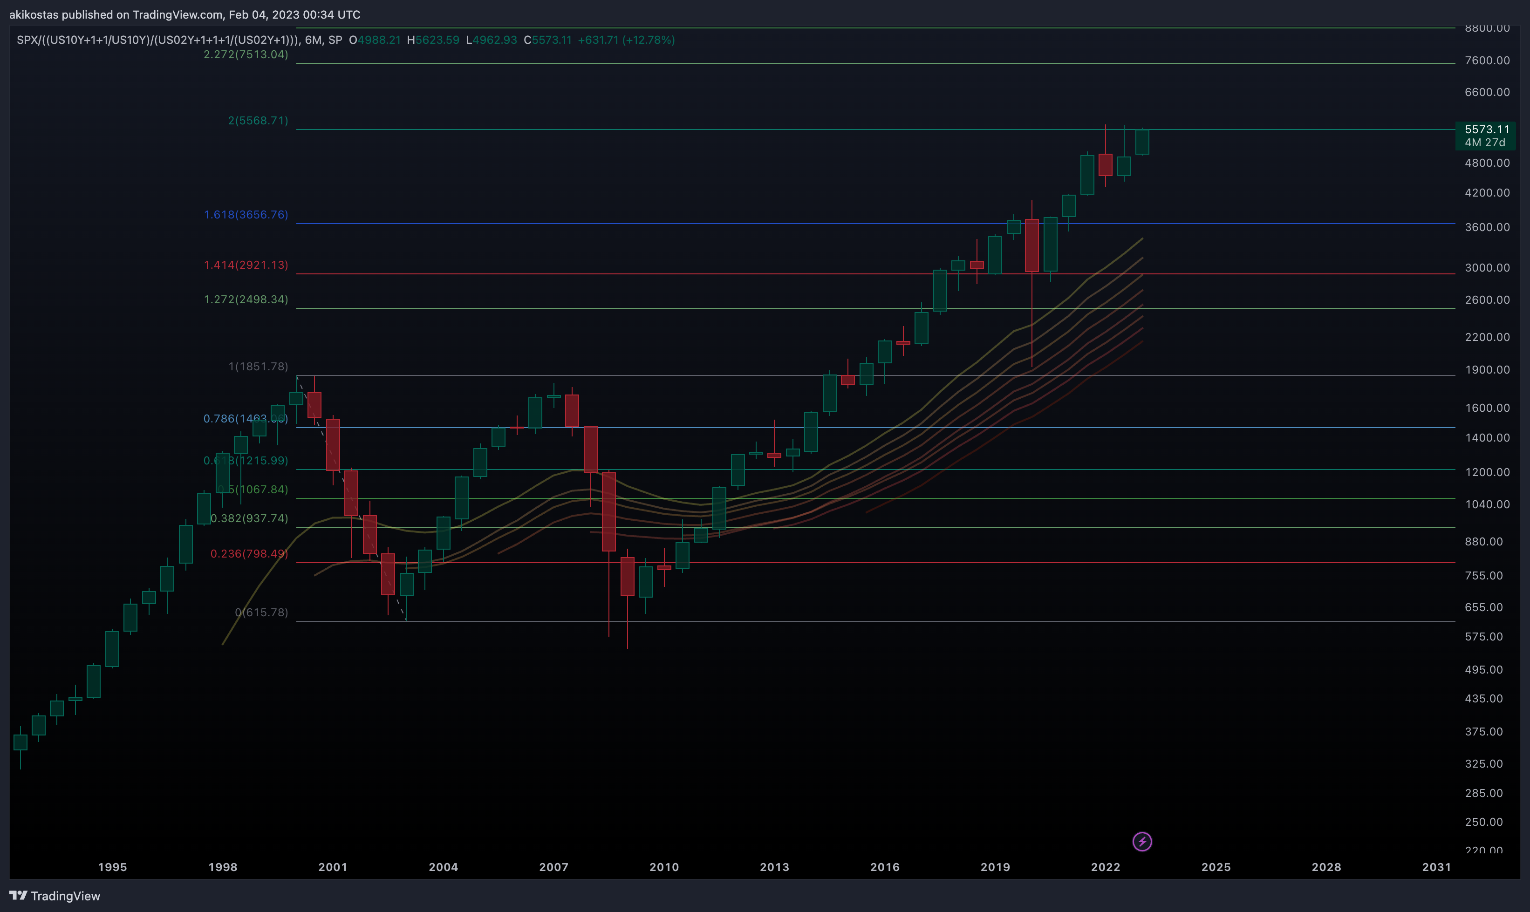The image size is (1530, 912).
Task: Click the change value +631.71 (+12.78%)
Action: coord(626,40)
